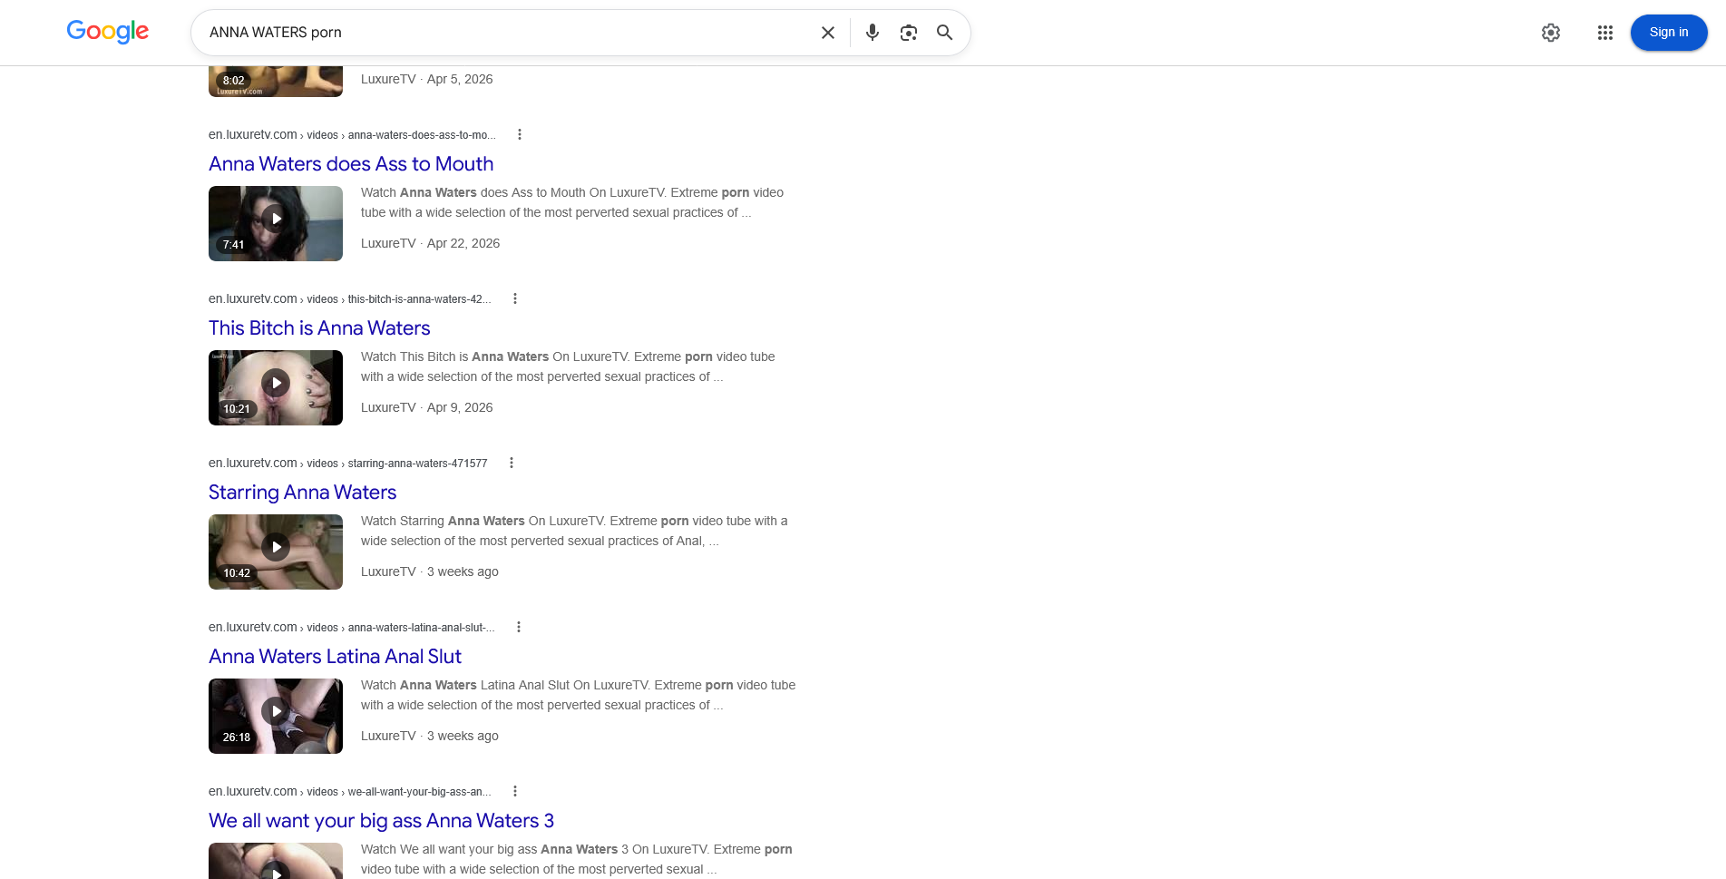This screenshot has height=879, width=1726.
Task: Open more options for the 26:18 video result
Action: pyautogui.click(x=519, y=627)
